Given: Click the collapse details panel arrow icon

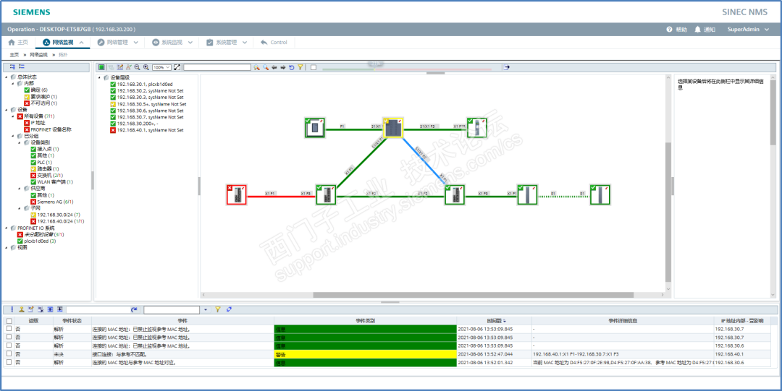Looking at the screenshot, I should [x=507, y=67].
